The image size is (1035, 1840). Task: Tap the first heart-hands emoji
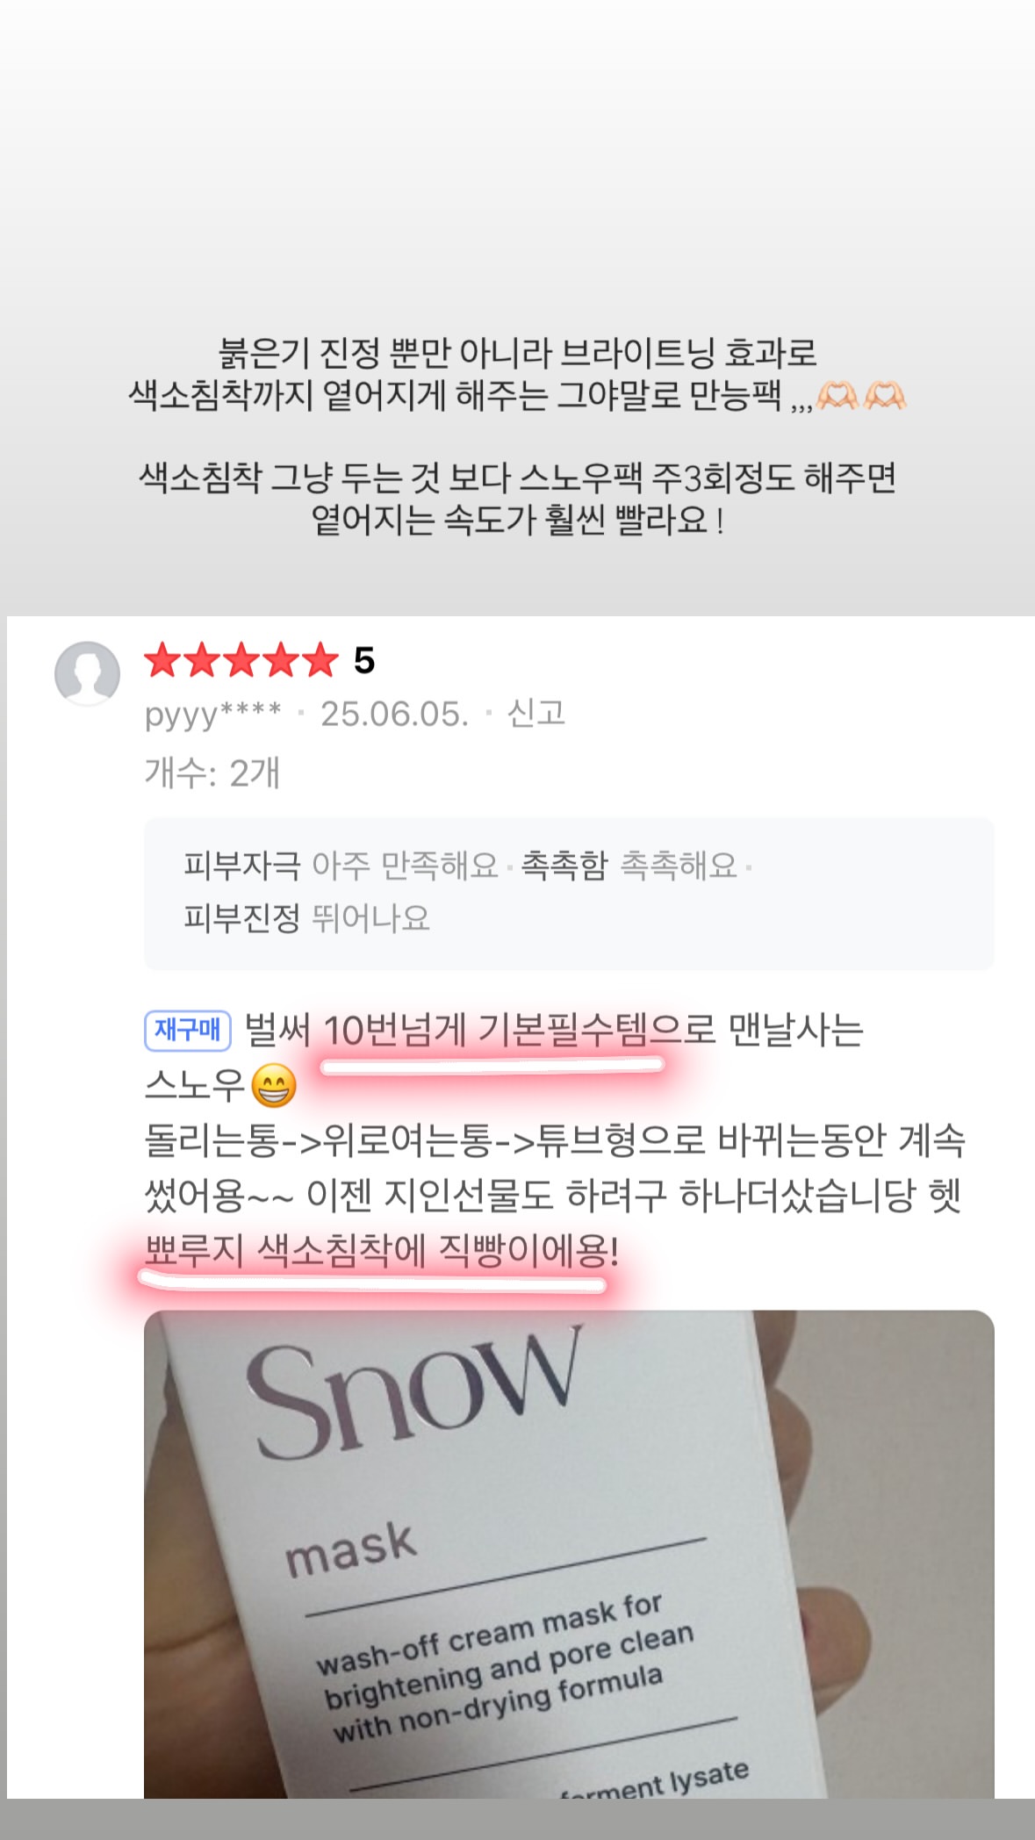coord(837,396)
